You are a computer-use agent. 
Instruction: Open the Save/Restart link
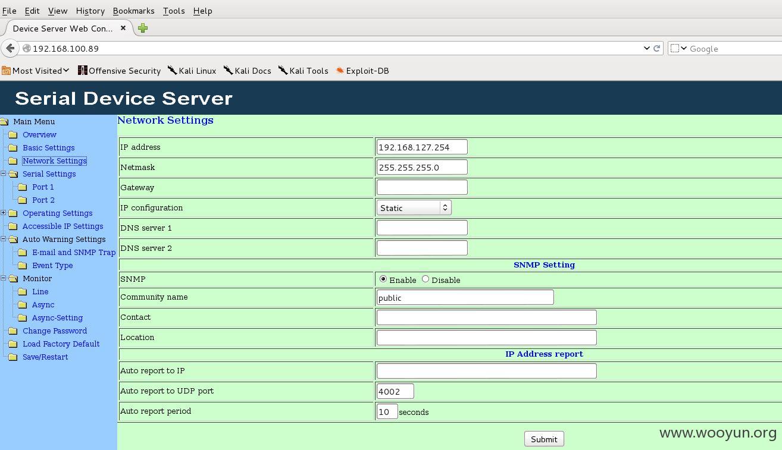45,357
